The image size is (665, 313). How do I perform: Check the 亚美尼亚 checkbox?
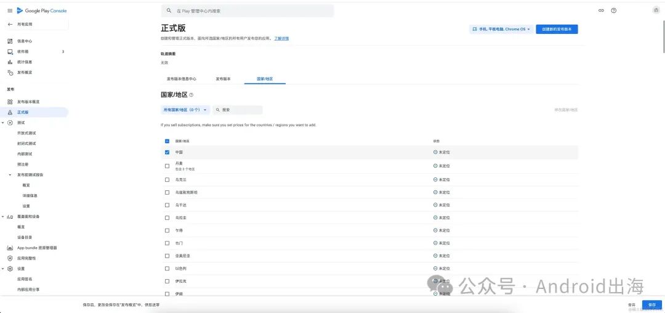[167, 256]
